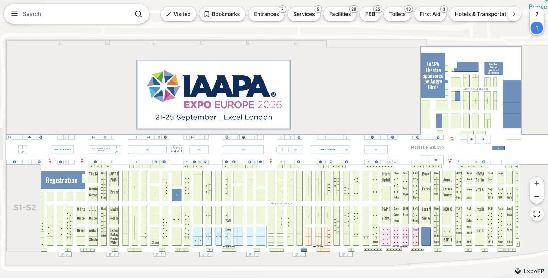Zoom in with the plus button
Screen dimensions: 548x278
click(537, 183)
